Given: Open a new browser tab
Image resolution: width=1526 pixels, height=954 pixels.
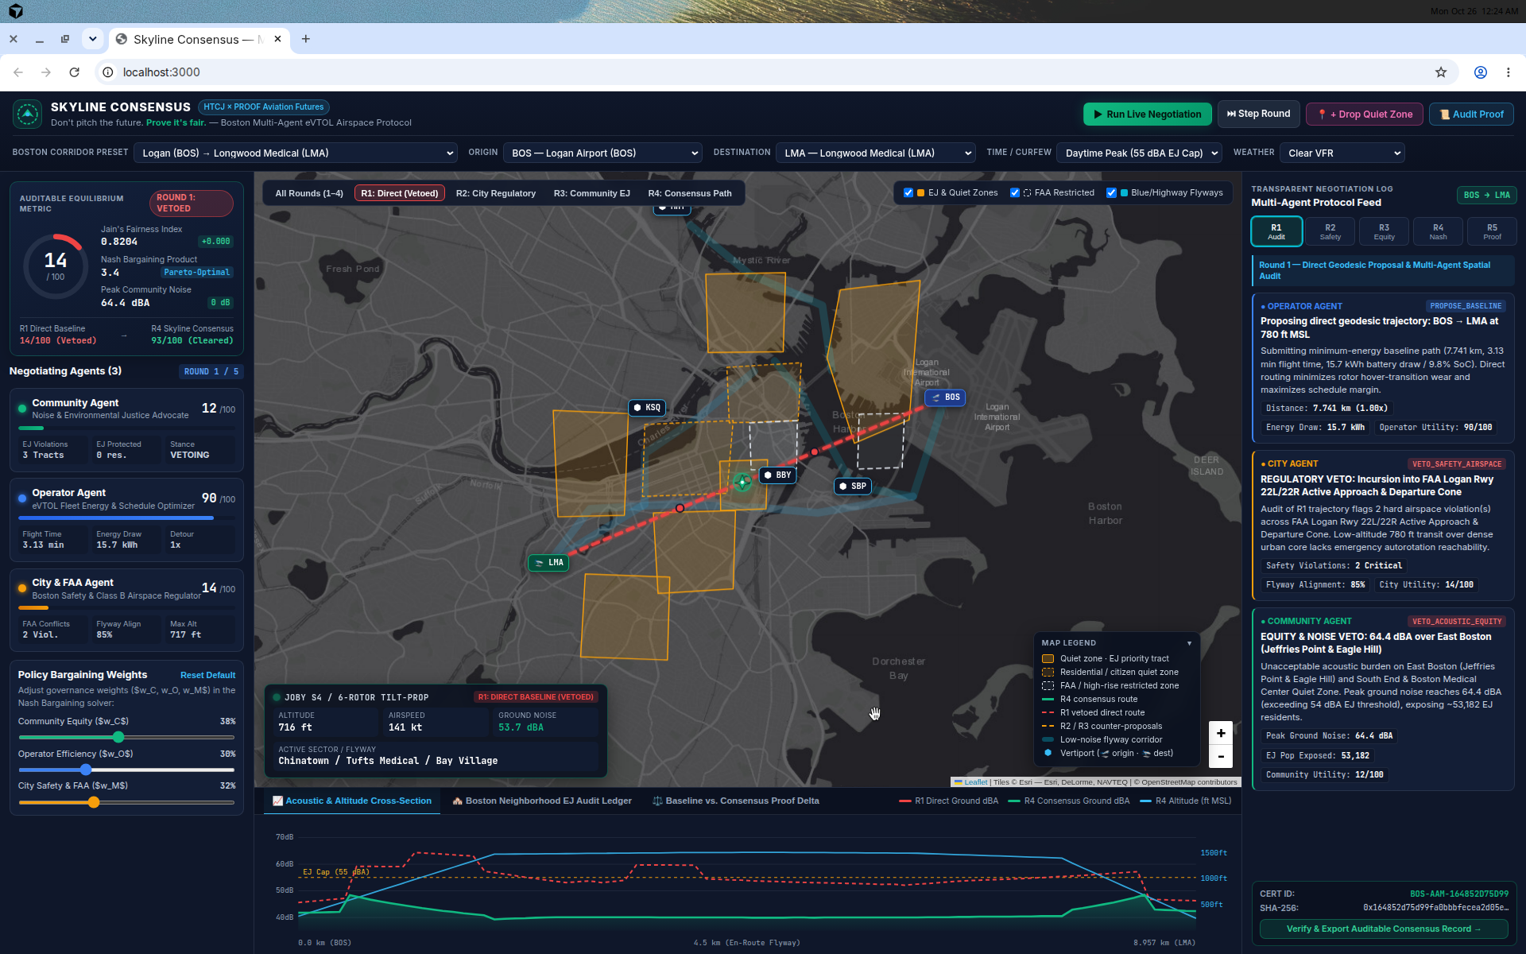Looking at the screenshot, I should 306,39.
